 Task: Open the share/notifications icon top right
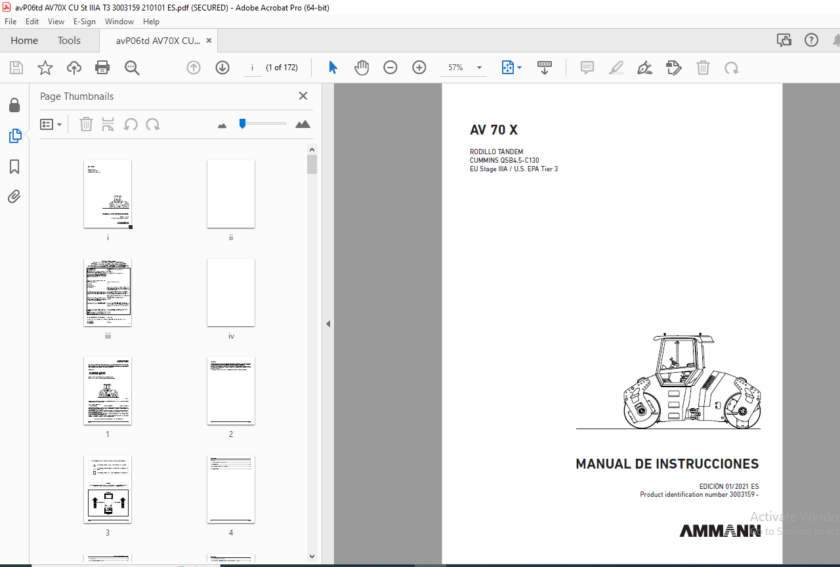pyautogui.click(x=784, y=40)
